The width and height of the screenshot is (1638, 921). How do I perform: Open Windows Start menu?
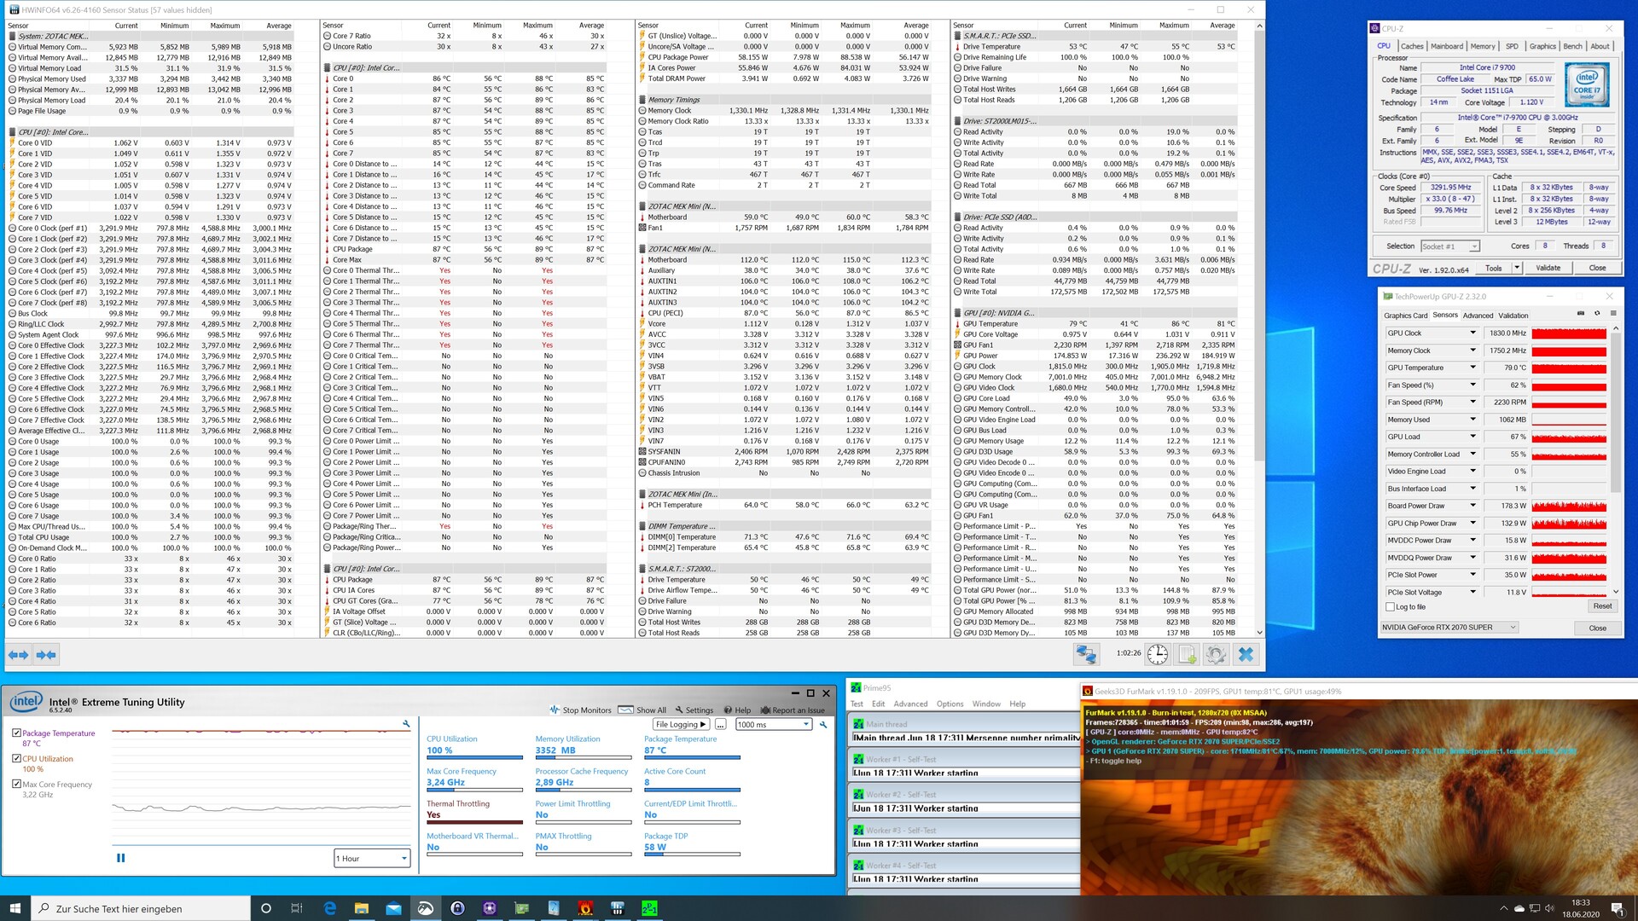point(15,908)
